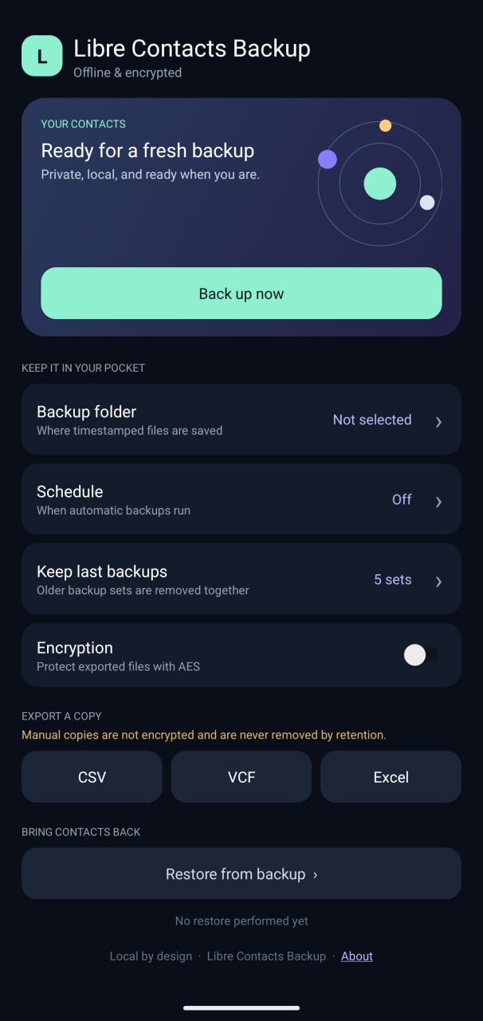Open Restore from backup

[x=241, y=874]
